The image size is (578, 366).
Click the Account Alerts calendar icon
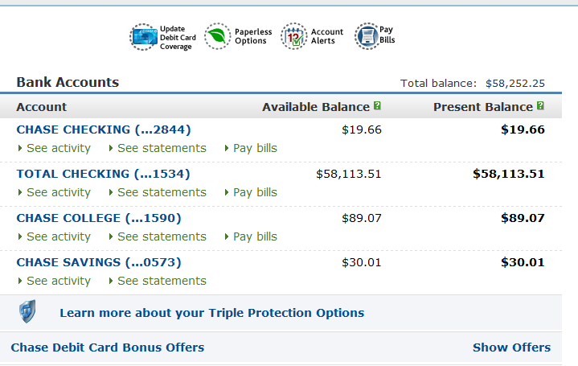[x=293, y=36]
